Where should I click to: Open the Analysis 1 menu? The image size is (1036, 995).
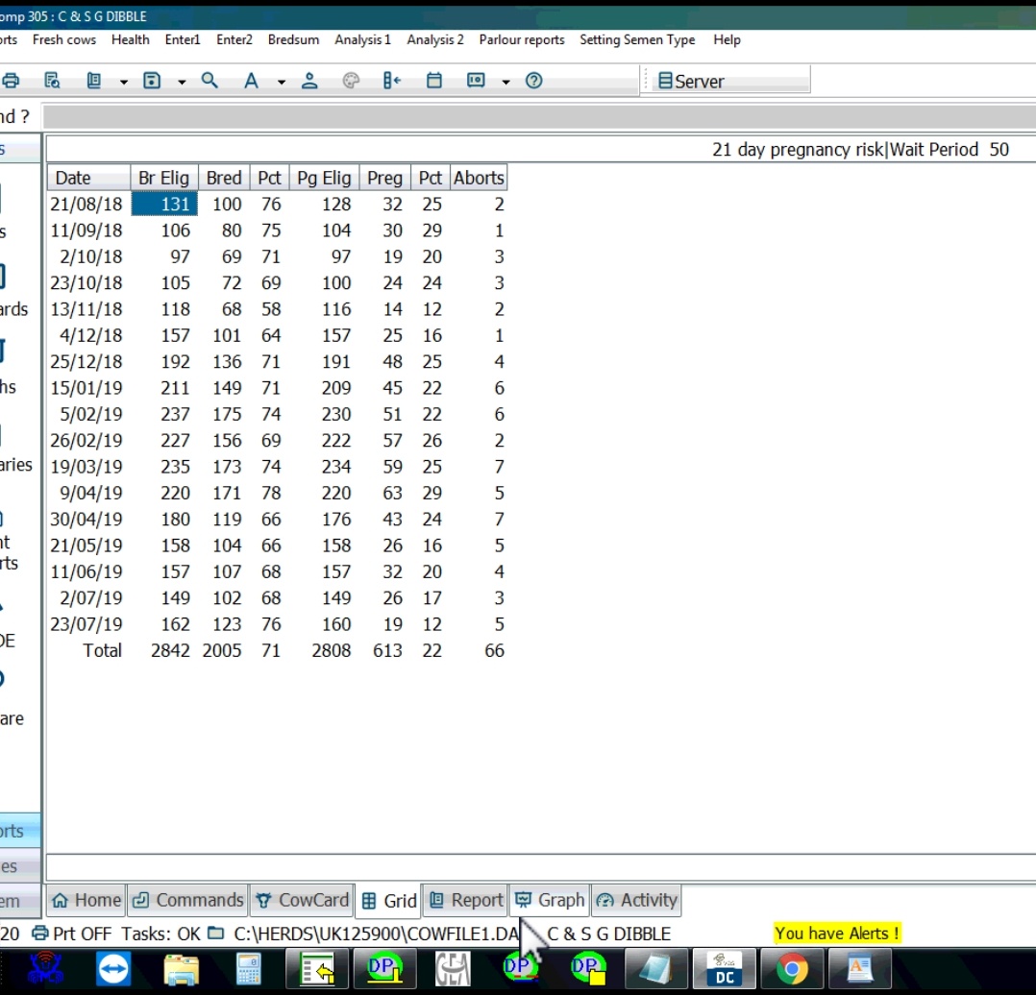click(x=362, y=39)
